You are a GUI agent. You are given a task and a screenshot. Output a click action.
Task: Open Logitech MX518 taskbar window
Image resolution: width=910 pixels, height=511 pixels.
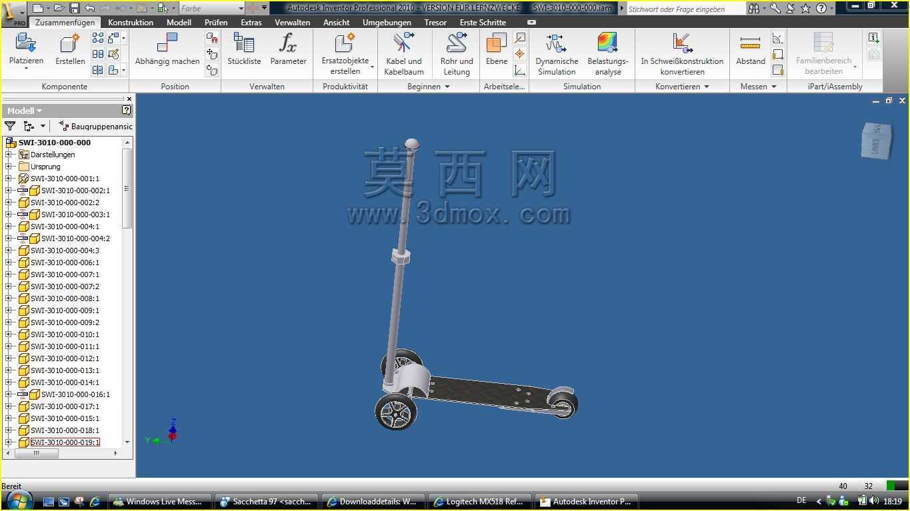tap(480, 502)
